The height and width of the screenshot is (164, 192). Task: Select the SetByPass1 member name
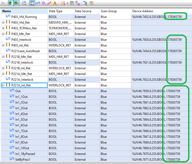click(x=23, y=160)
